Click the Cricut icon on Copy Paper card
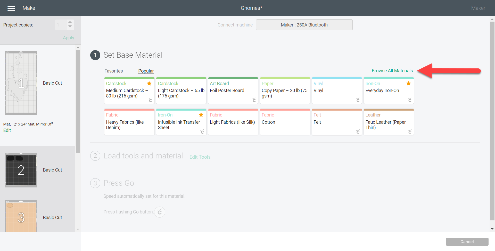Viewport: 495px width, 251px height. [306, 100]
